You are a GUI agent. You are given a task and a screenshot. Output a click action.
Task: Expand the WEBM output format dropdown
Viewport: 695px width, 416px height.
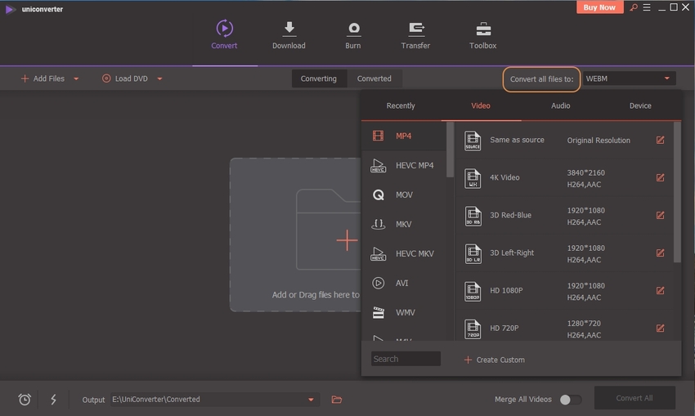pyautogui.click(x=666, y=78)
